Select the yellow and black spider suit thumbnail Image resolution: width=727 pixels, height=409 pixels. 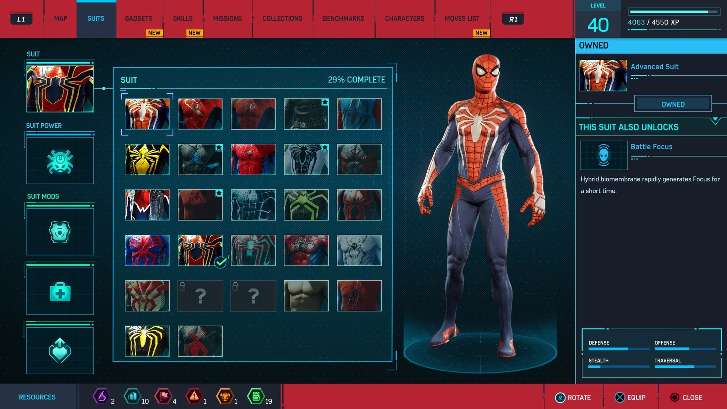coord(147,159)
